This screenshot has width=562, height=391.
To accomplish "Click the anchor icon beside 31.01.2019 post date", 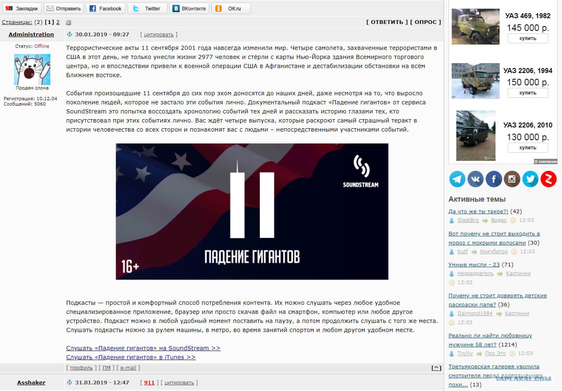I will point(69,382).
